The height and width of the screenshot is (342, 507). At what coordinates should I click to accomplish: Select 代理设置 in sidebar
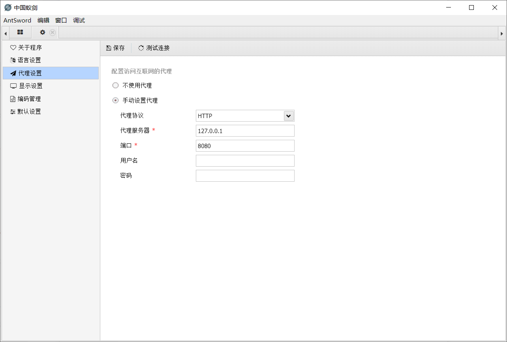[x=51, y=73]
